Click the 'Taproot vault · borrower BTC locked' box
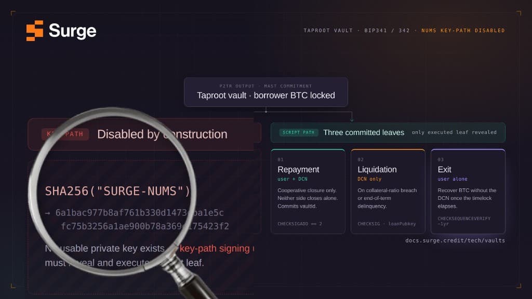532x299 pixels. click(266, 92)
